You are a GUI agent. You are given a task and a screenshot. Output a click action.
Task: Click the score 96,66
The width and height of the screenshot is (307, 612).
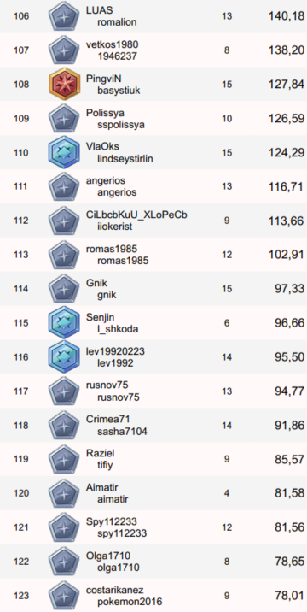[x=289, y=323]
